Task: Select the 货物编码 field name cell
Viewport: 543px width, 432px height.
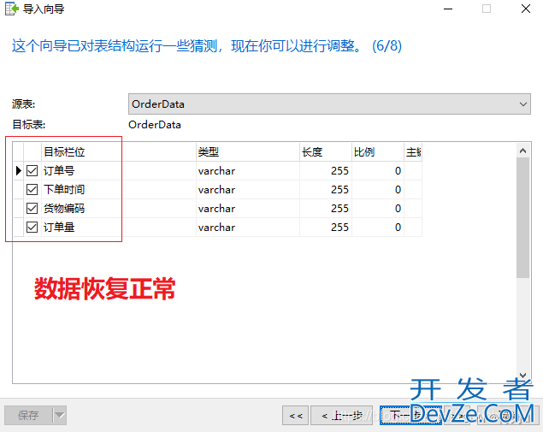Action: point(119,208)
